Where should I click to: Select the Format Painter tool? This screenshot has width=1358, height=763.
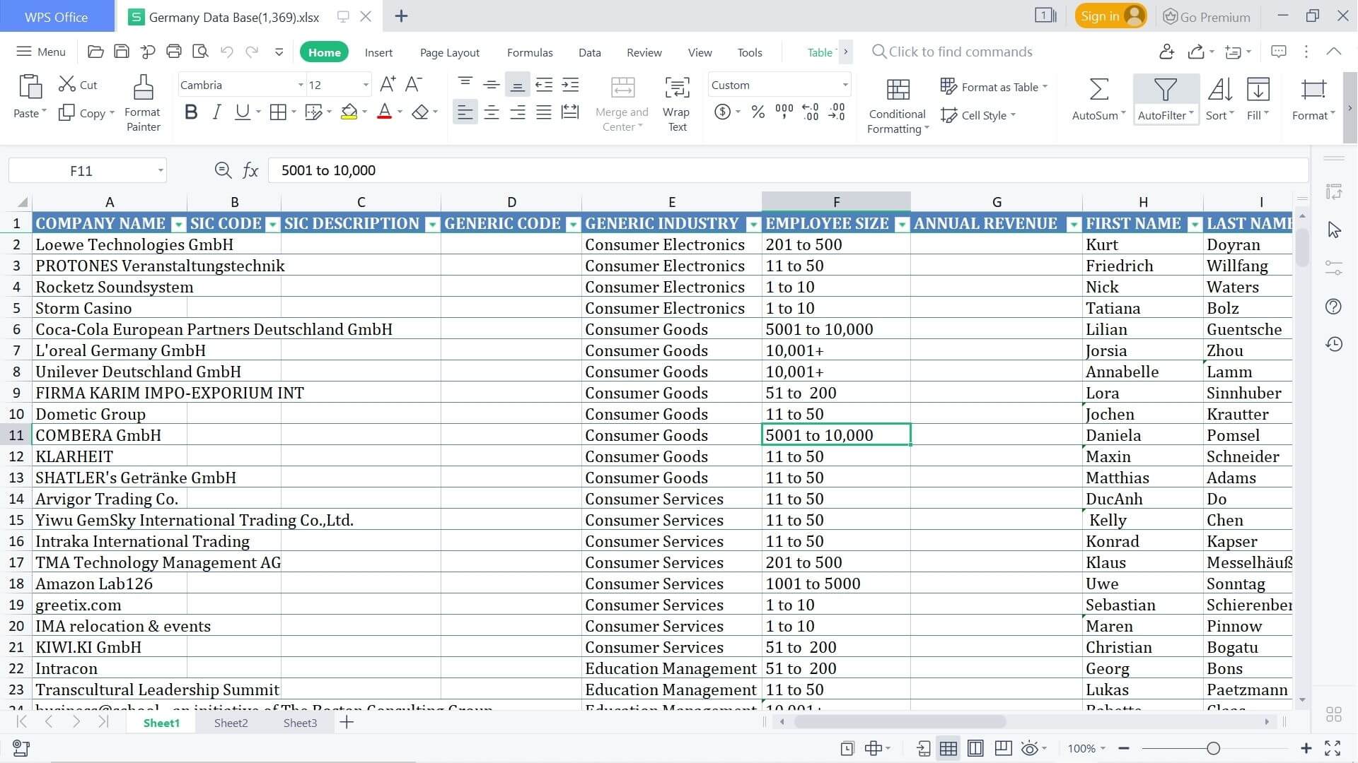point(143,102)
